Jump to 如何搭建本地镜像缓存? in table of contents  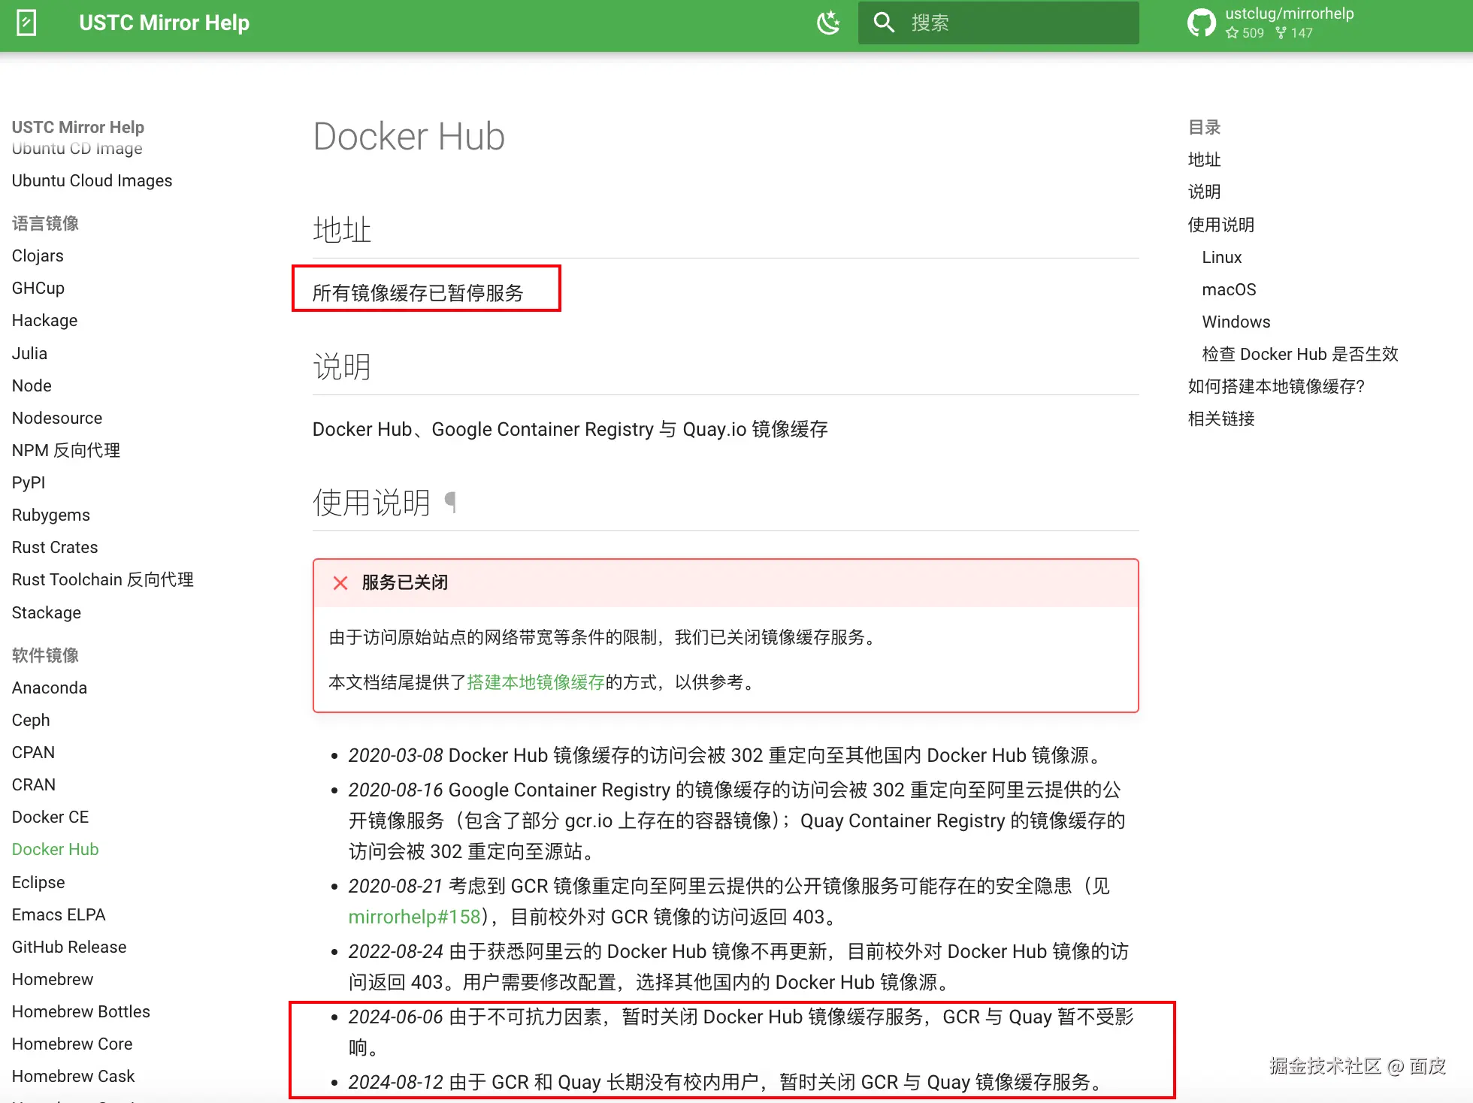pos(1275,386)
